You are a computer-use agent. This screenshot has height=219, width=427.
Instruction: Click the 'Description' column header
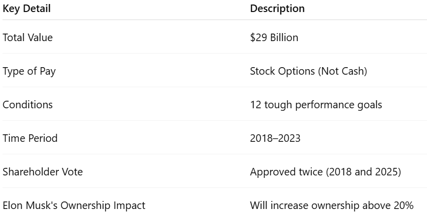point(277,9)
